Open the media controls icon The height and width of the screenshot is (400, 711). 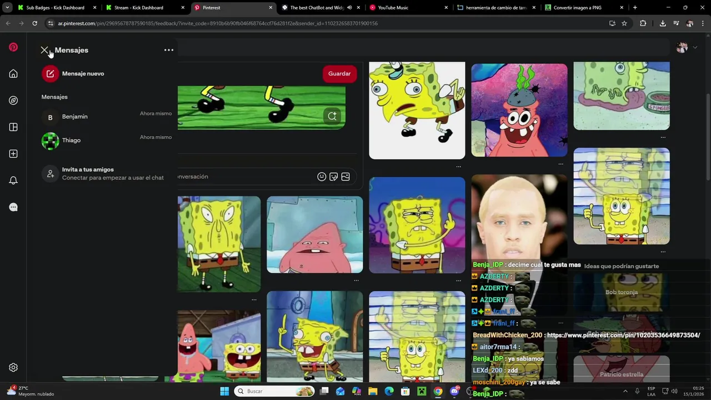676,23
